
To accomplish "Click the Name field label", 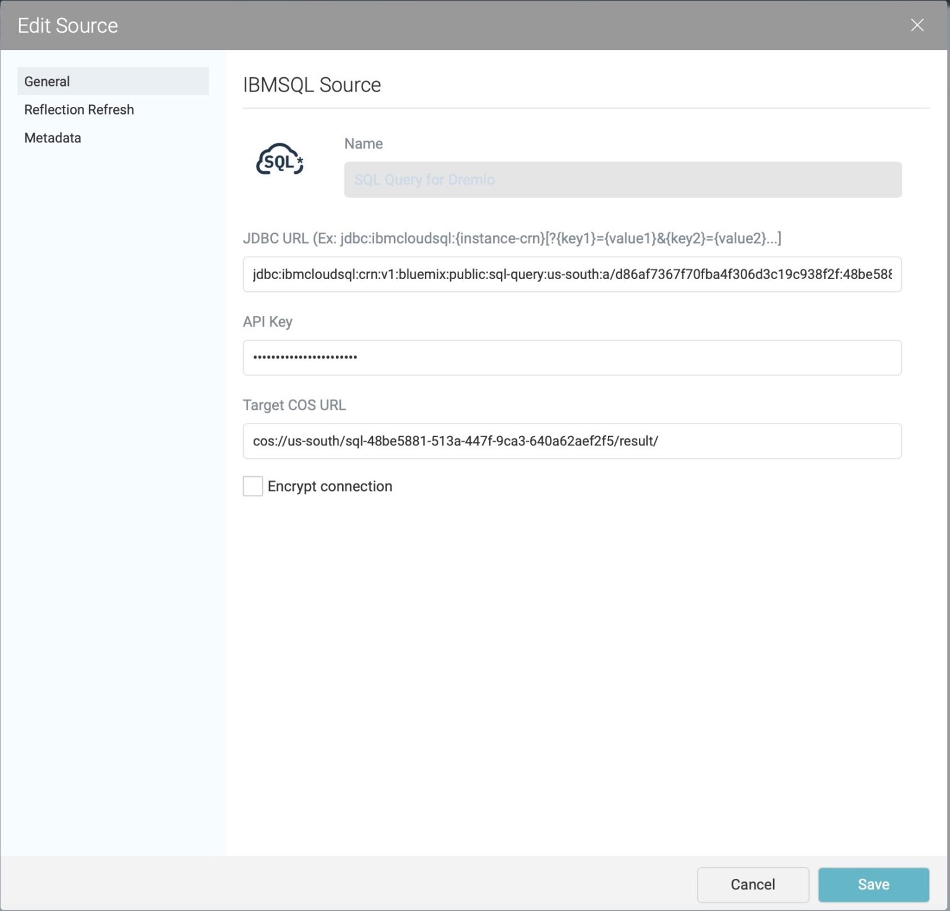I will [364, 143].
